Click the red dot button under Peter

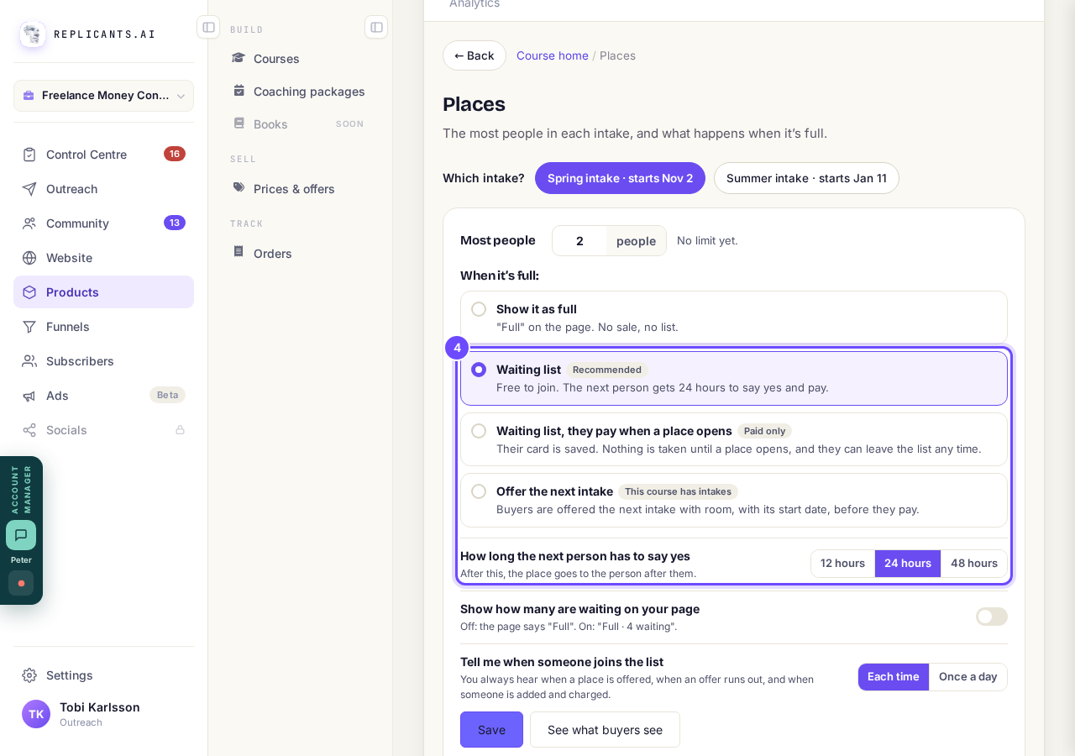pyautogui.click(x=21, y=583)
